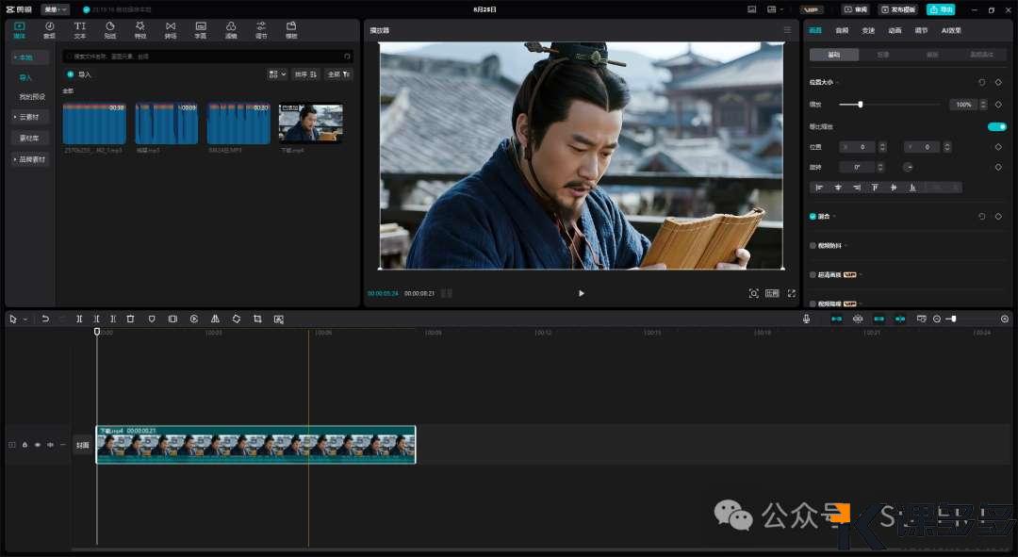Select the crop tool in timeline toolbar
This screenshot has width=1018, height=557.
[257, 319]
